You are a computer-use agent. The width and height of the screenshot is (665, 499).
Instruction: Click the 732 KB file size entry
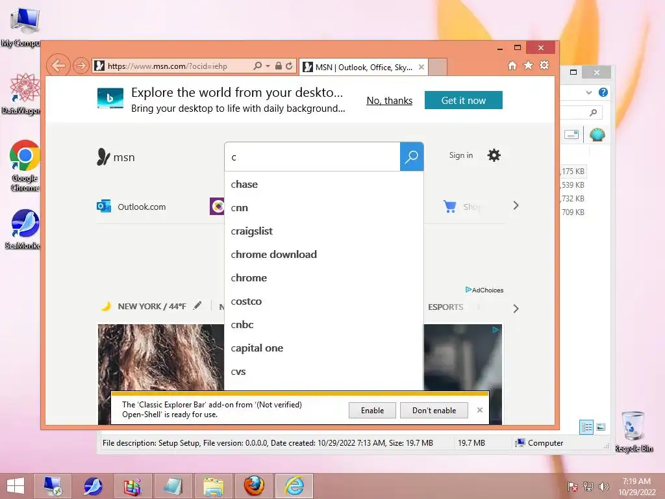tap(573, 199)
